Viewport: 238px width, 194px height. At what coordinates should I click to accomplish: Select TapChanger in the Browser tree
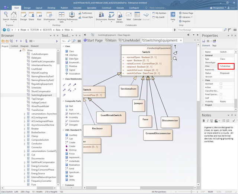pos(37,99)
